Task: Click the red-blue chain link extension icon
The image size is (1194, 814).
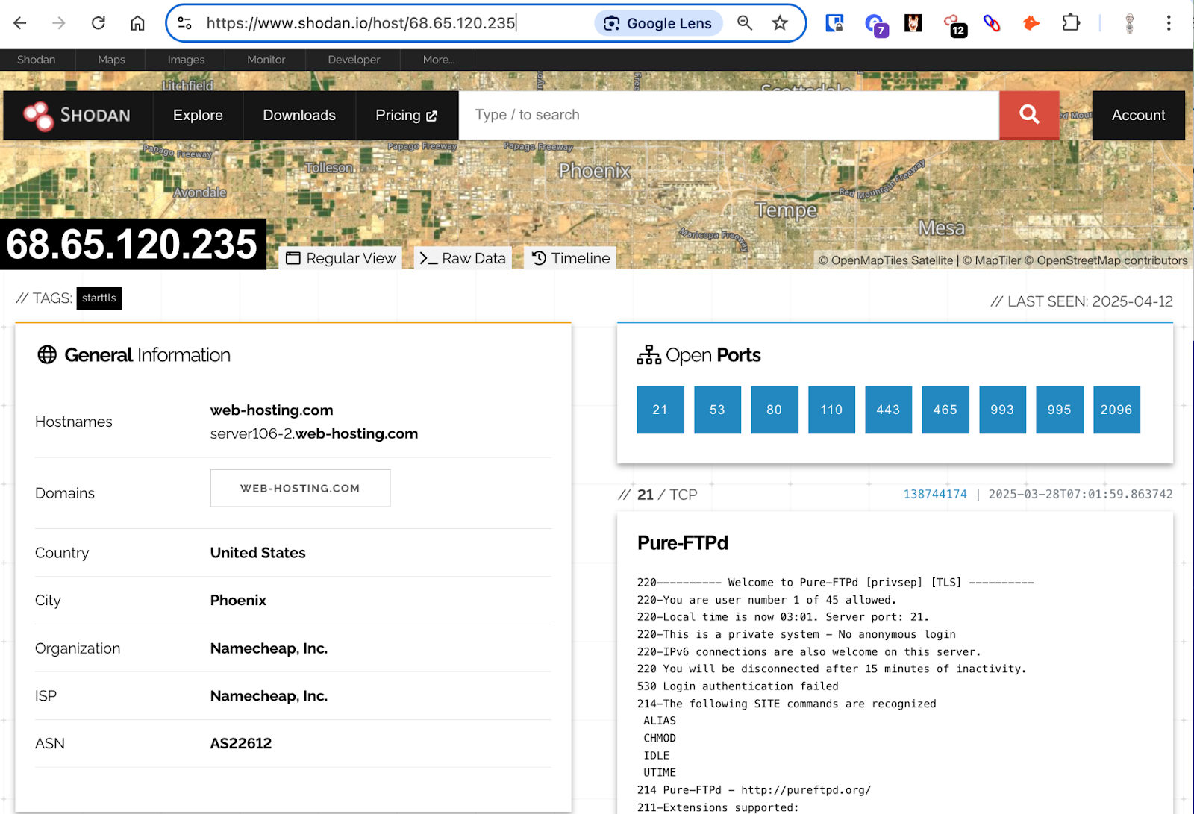Action: pos(992,23)
